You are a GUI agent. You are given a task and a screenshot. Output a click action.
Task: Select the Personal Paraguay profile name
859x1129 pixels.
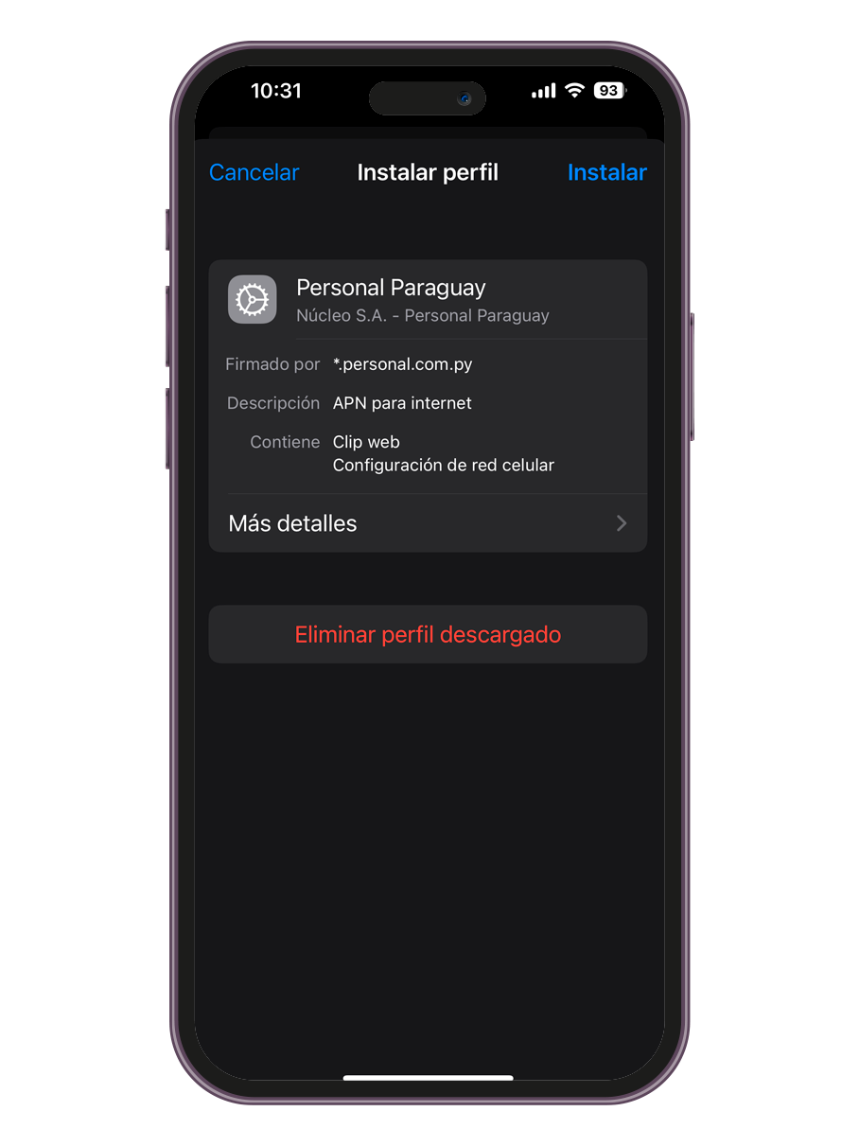pyautogui.click(x=391, y=288)
